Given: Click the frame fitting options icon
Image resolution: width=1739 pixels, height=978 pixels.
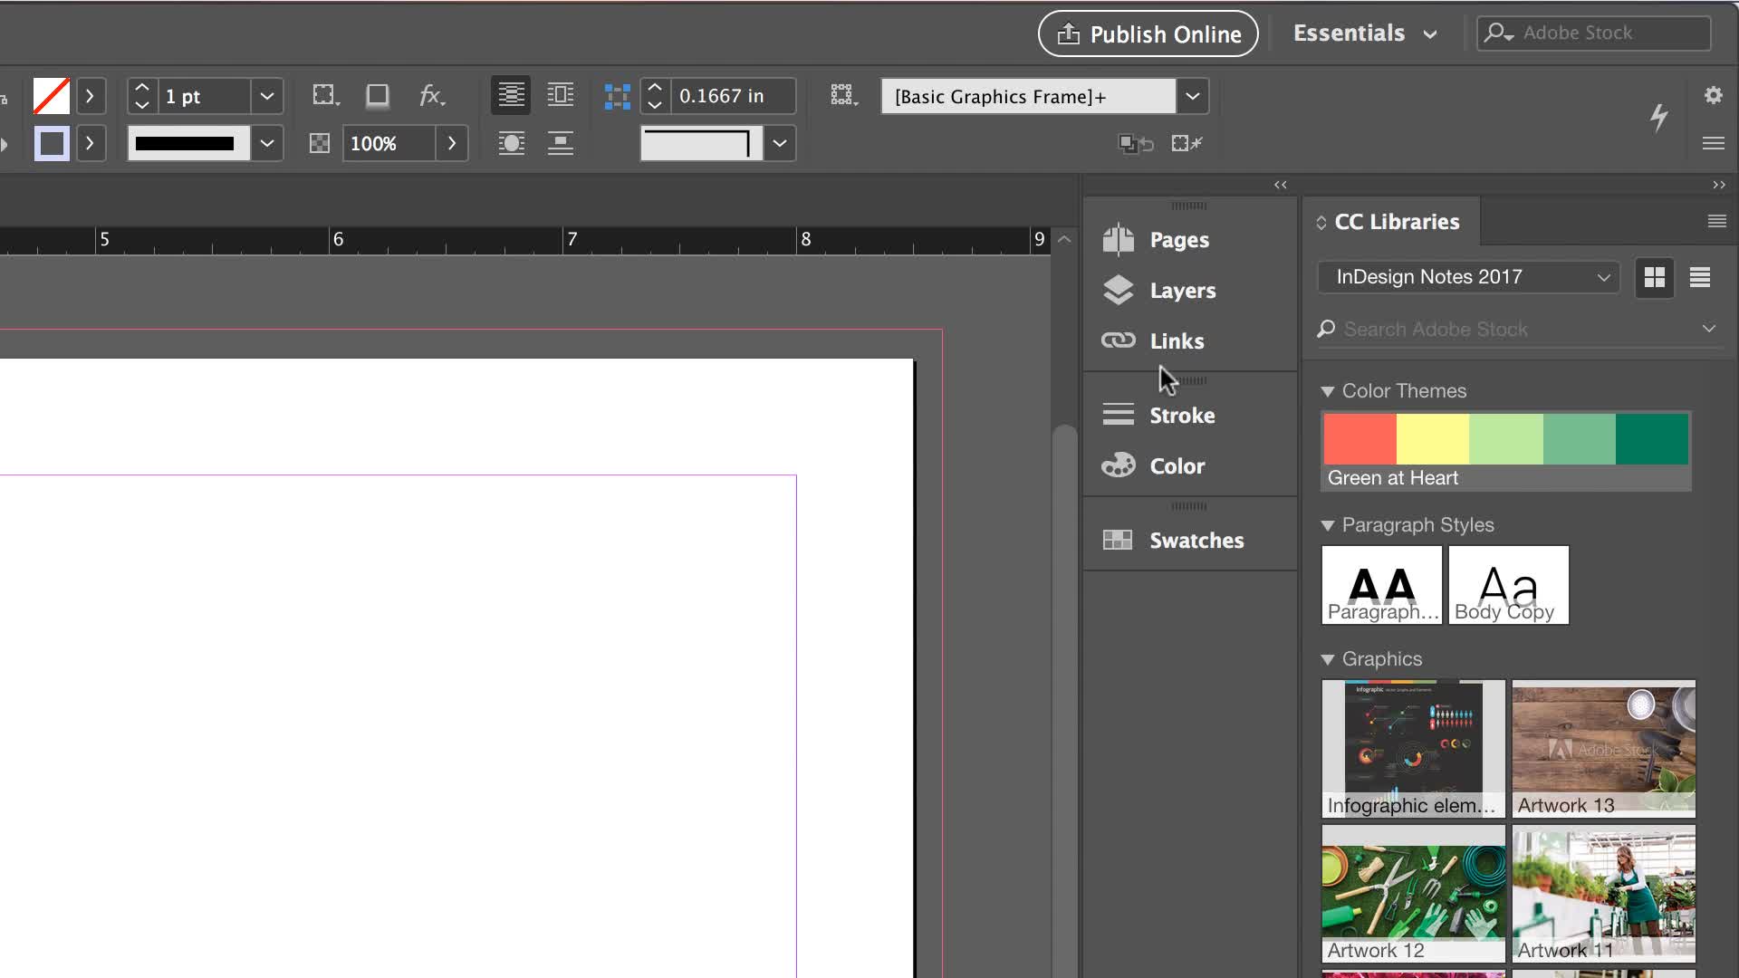Looking at the screenshot, I should point(844,95).
